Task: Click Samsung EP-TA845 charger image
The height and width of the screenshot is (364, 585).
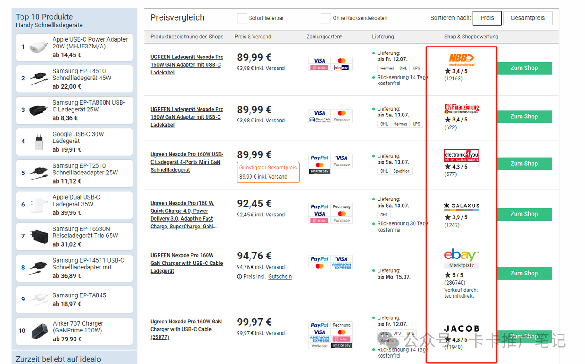Action: pyautogui.click(x=38, y=299)
